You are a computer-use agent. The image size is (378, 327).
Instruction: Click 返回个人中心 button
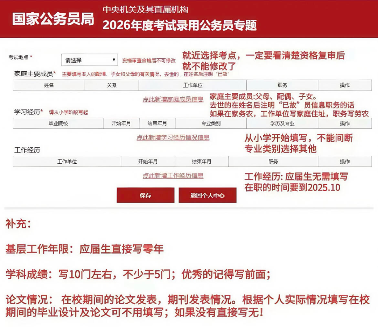tap(207, 195)
